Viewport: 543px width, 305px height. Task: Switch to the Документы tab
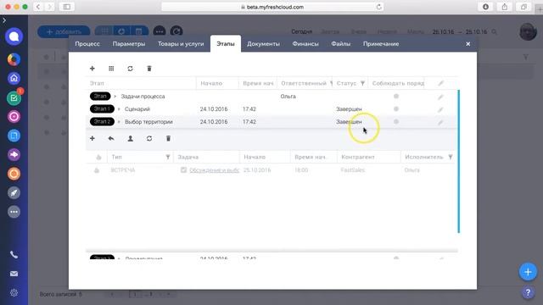point(263,44)
